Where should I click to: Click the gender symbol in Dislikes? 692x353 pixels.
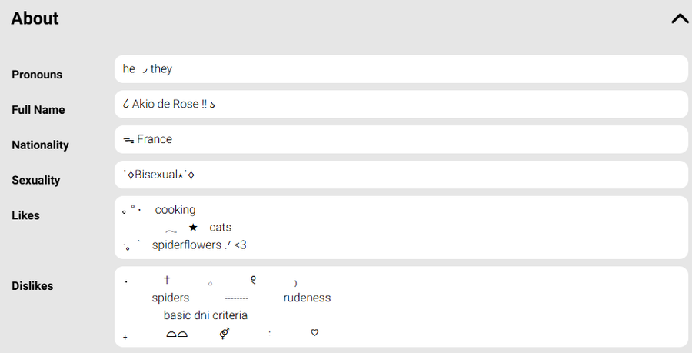(x=225, y=334)
